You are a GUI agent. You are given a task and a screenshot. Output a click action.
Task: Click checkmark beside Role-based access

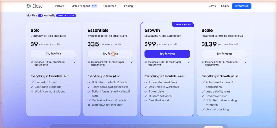[x=203, y=82]
